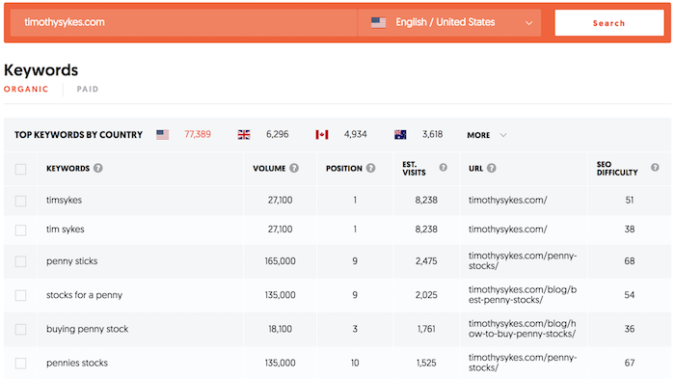Viewport: 675px width, 379px height.
Task: Click the URL column help icon
Action: 492,168
